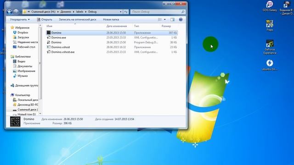Click labels breadcrumb segment
Image resolution: width=294 pixels, height=165 pixels.
pyautogui.click(x=79, y=12)
